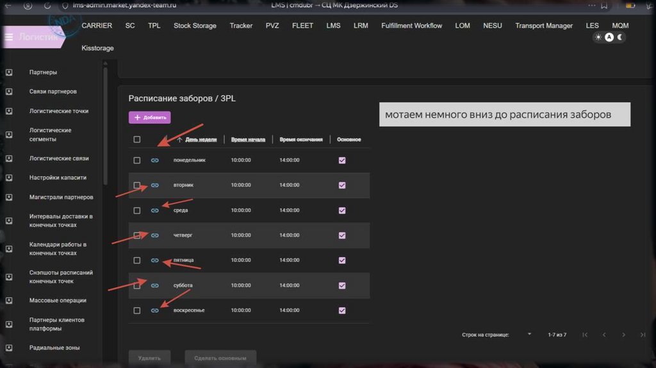The height and width of the screenshot is (368, 656).
Task: Click link icon in четверг row
Action: (x=155, y=235)
